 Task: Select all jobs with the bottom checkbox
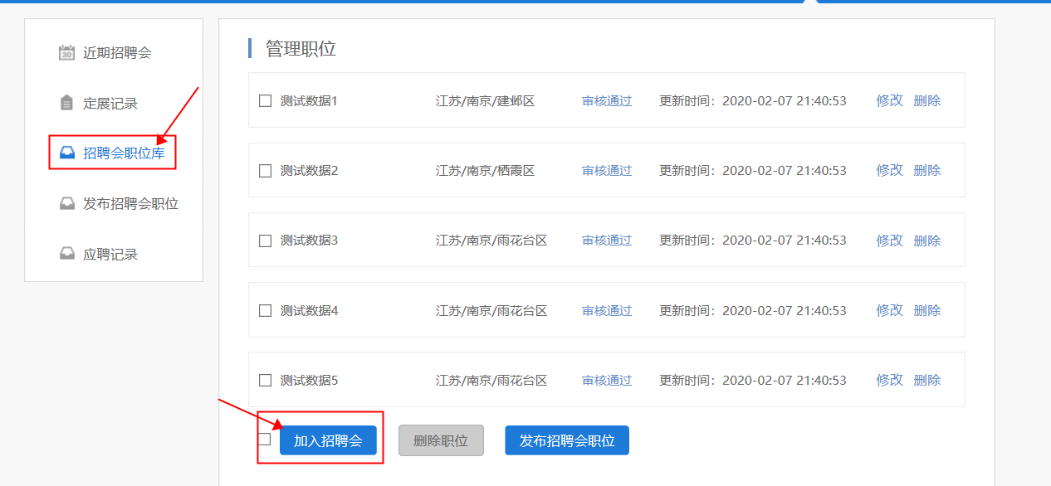[x=265, y=438]
